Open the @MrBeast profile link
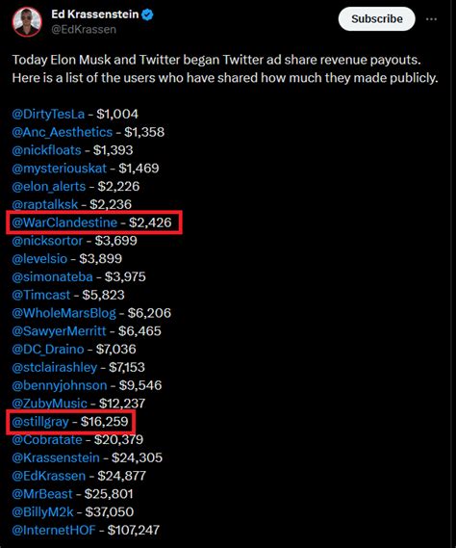 click(x=42, y=494)
